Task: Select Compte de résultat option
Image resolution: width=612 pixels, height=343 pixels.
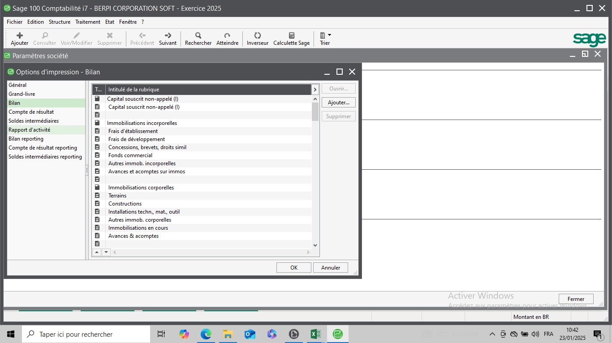Action: pyautogui.click(x=46, y=112)
